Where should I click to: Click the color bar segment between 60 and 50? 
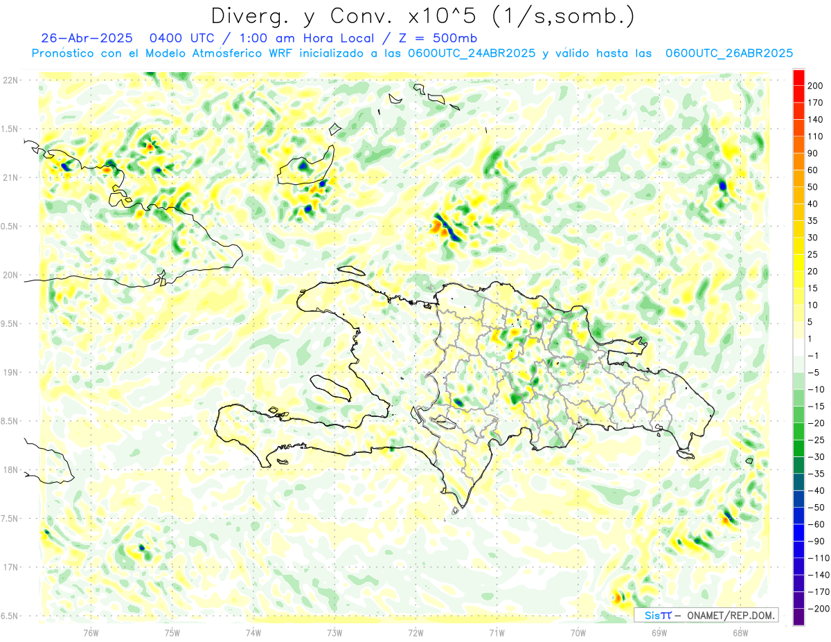pos(798,179)
